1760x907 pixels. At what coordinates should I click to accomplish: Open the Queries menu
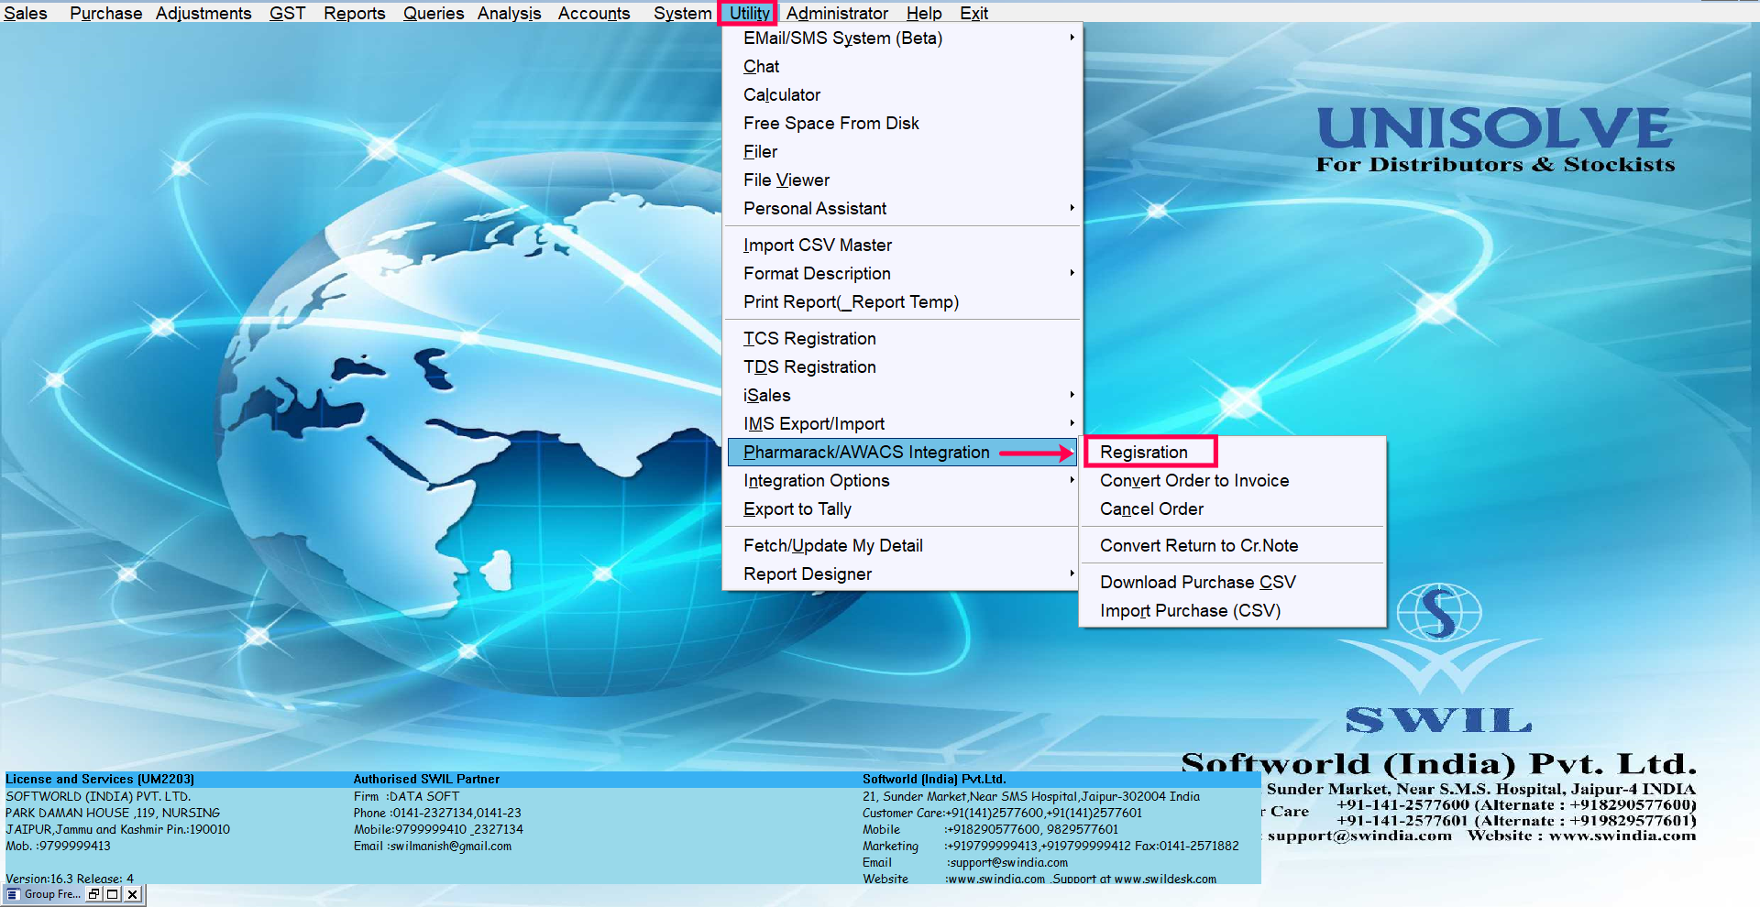click(x=434, y=13)
